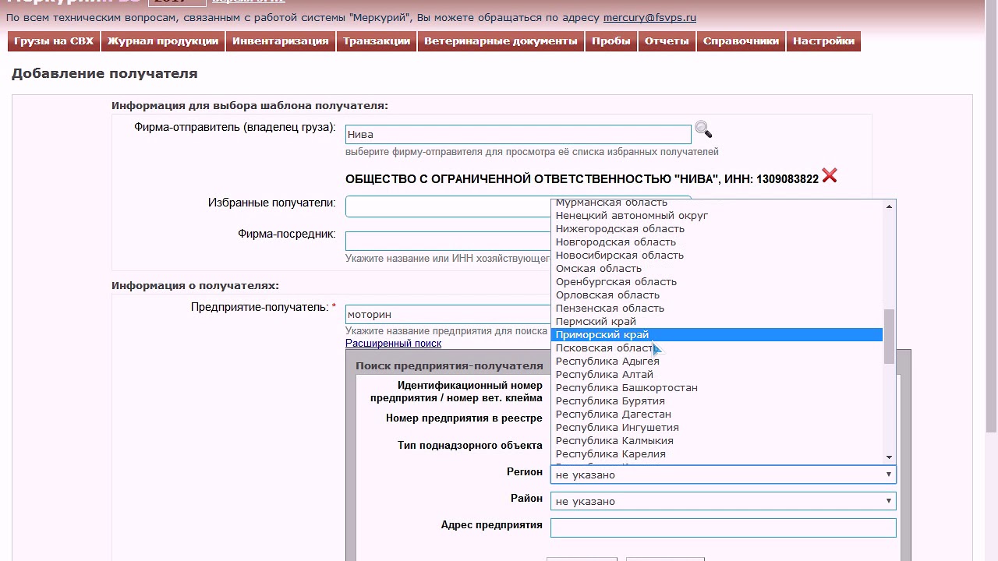Select Оренбургская область option
This screenshot has width=998, height=561.
pyautogui.click(x=717, y=281)
